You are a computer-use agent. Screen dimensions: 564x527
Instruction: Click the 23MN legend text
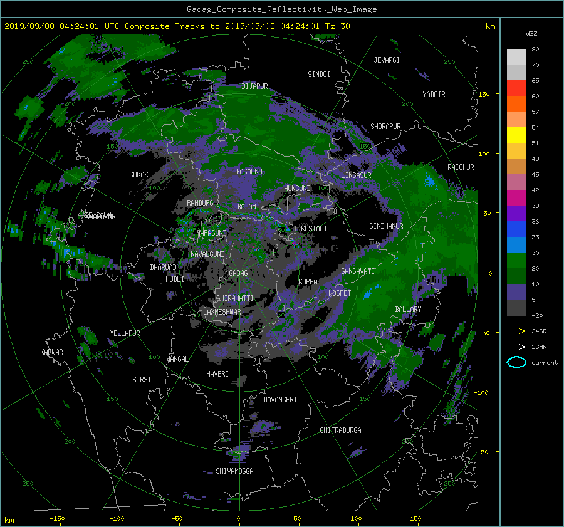click(x=539, y=347)
